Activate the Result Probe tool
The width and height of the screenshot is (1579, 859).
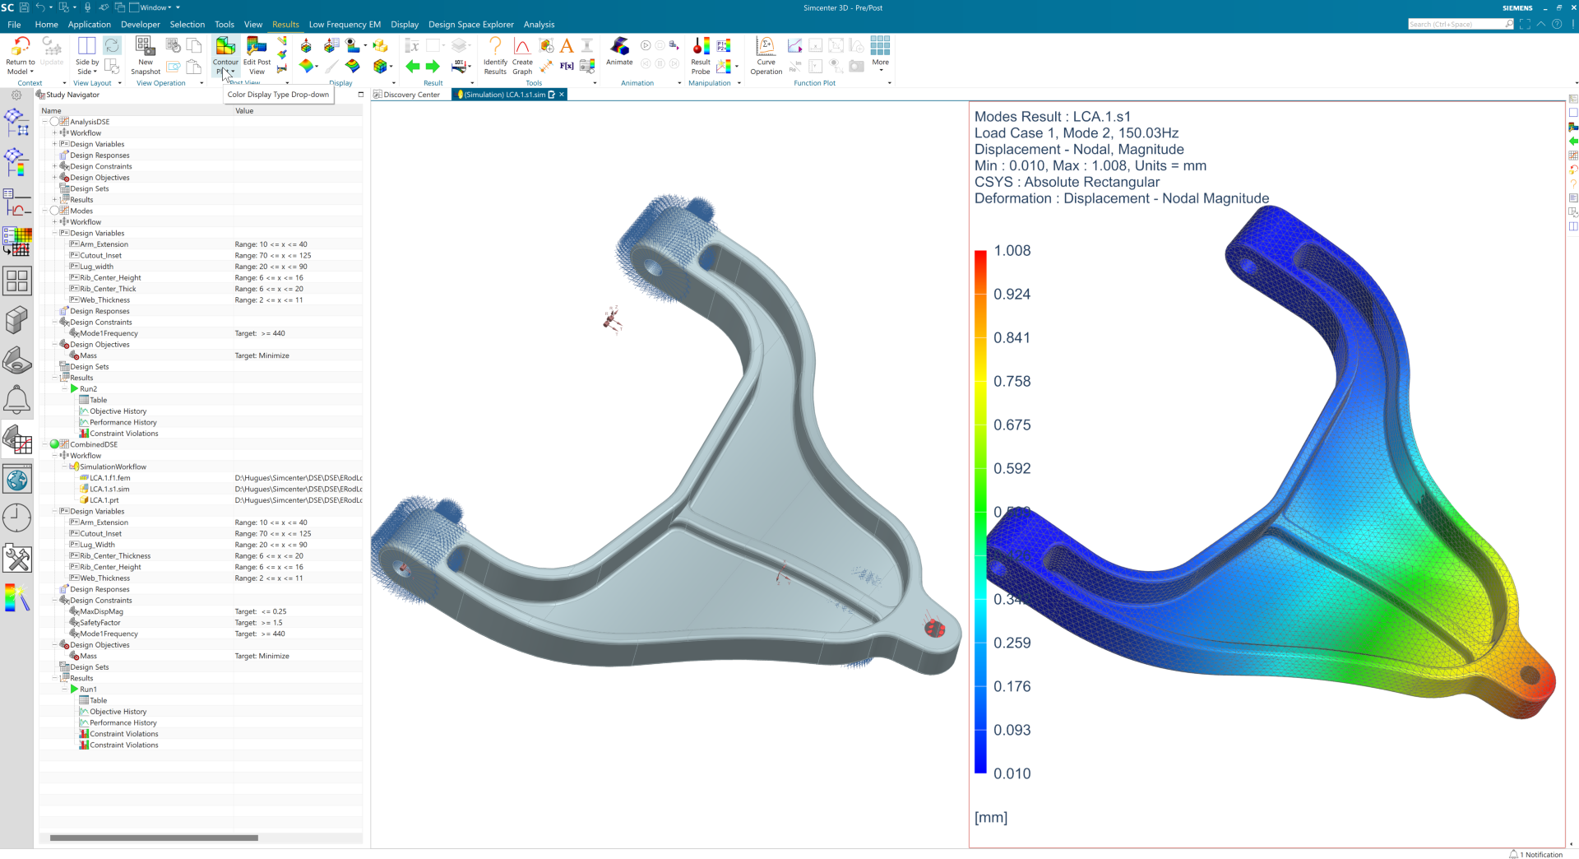tap(700, 57)
